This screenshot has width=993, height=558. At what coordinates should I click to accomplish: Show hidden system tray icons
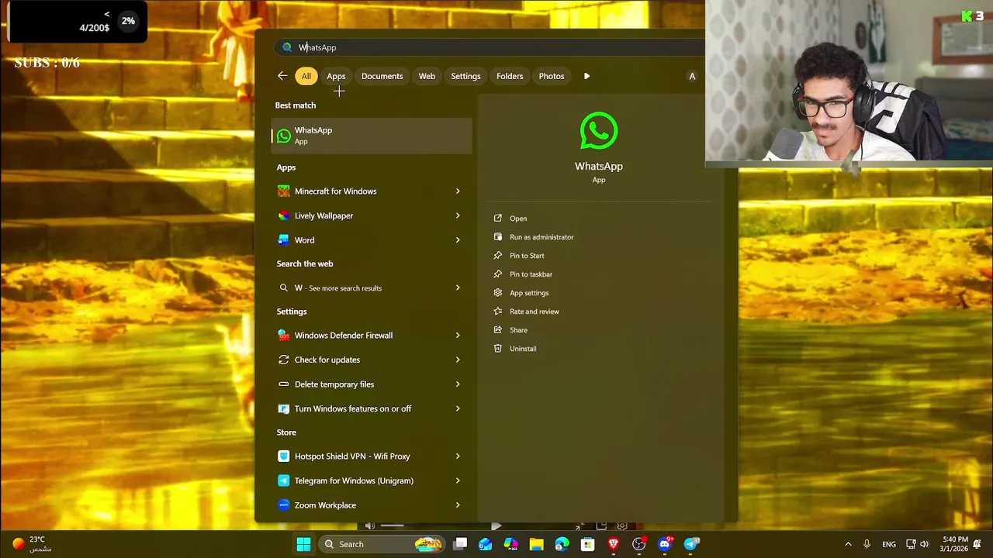[848, 544]
